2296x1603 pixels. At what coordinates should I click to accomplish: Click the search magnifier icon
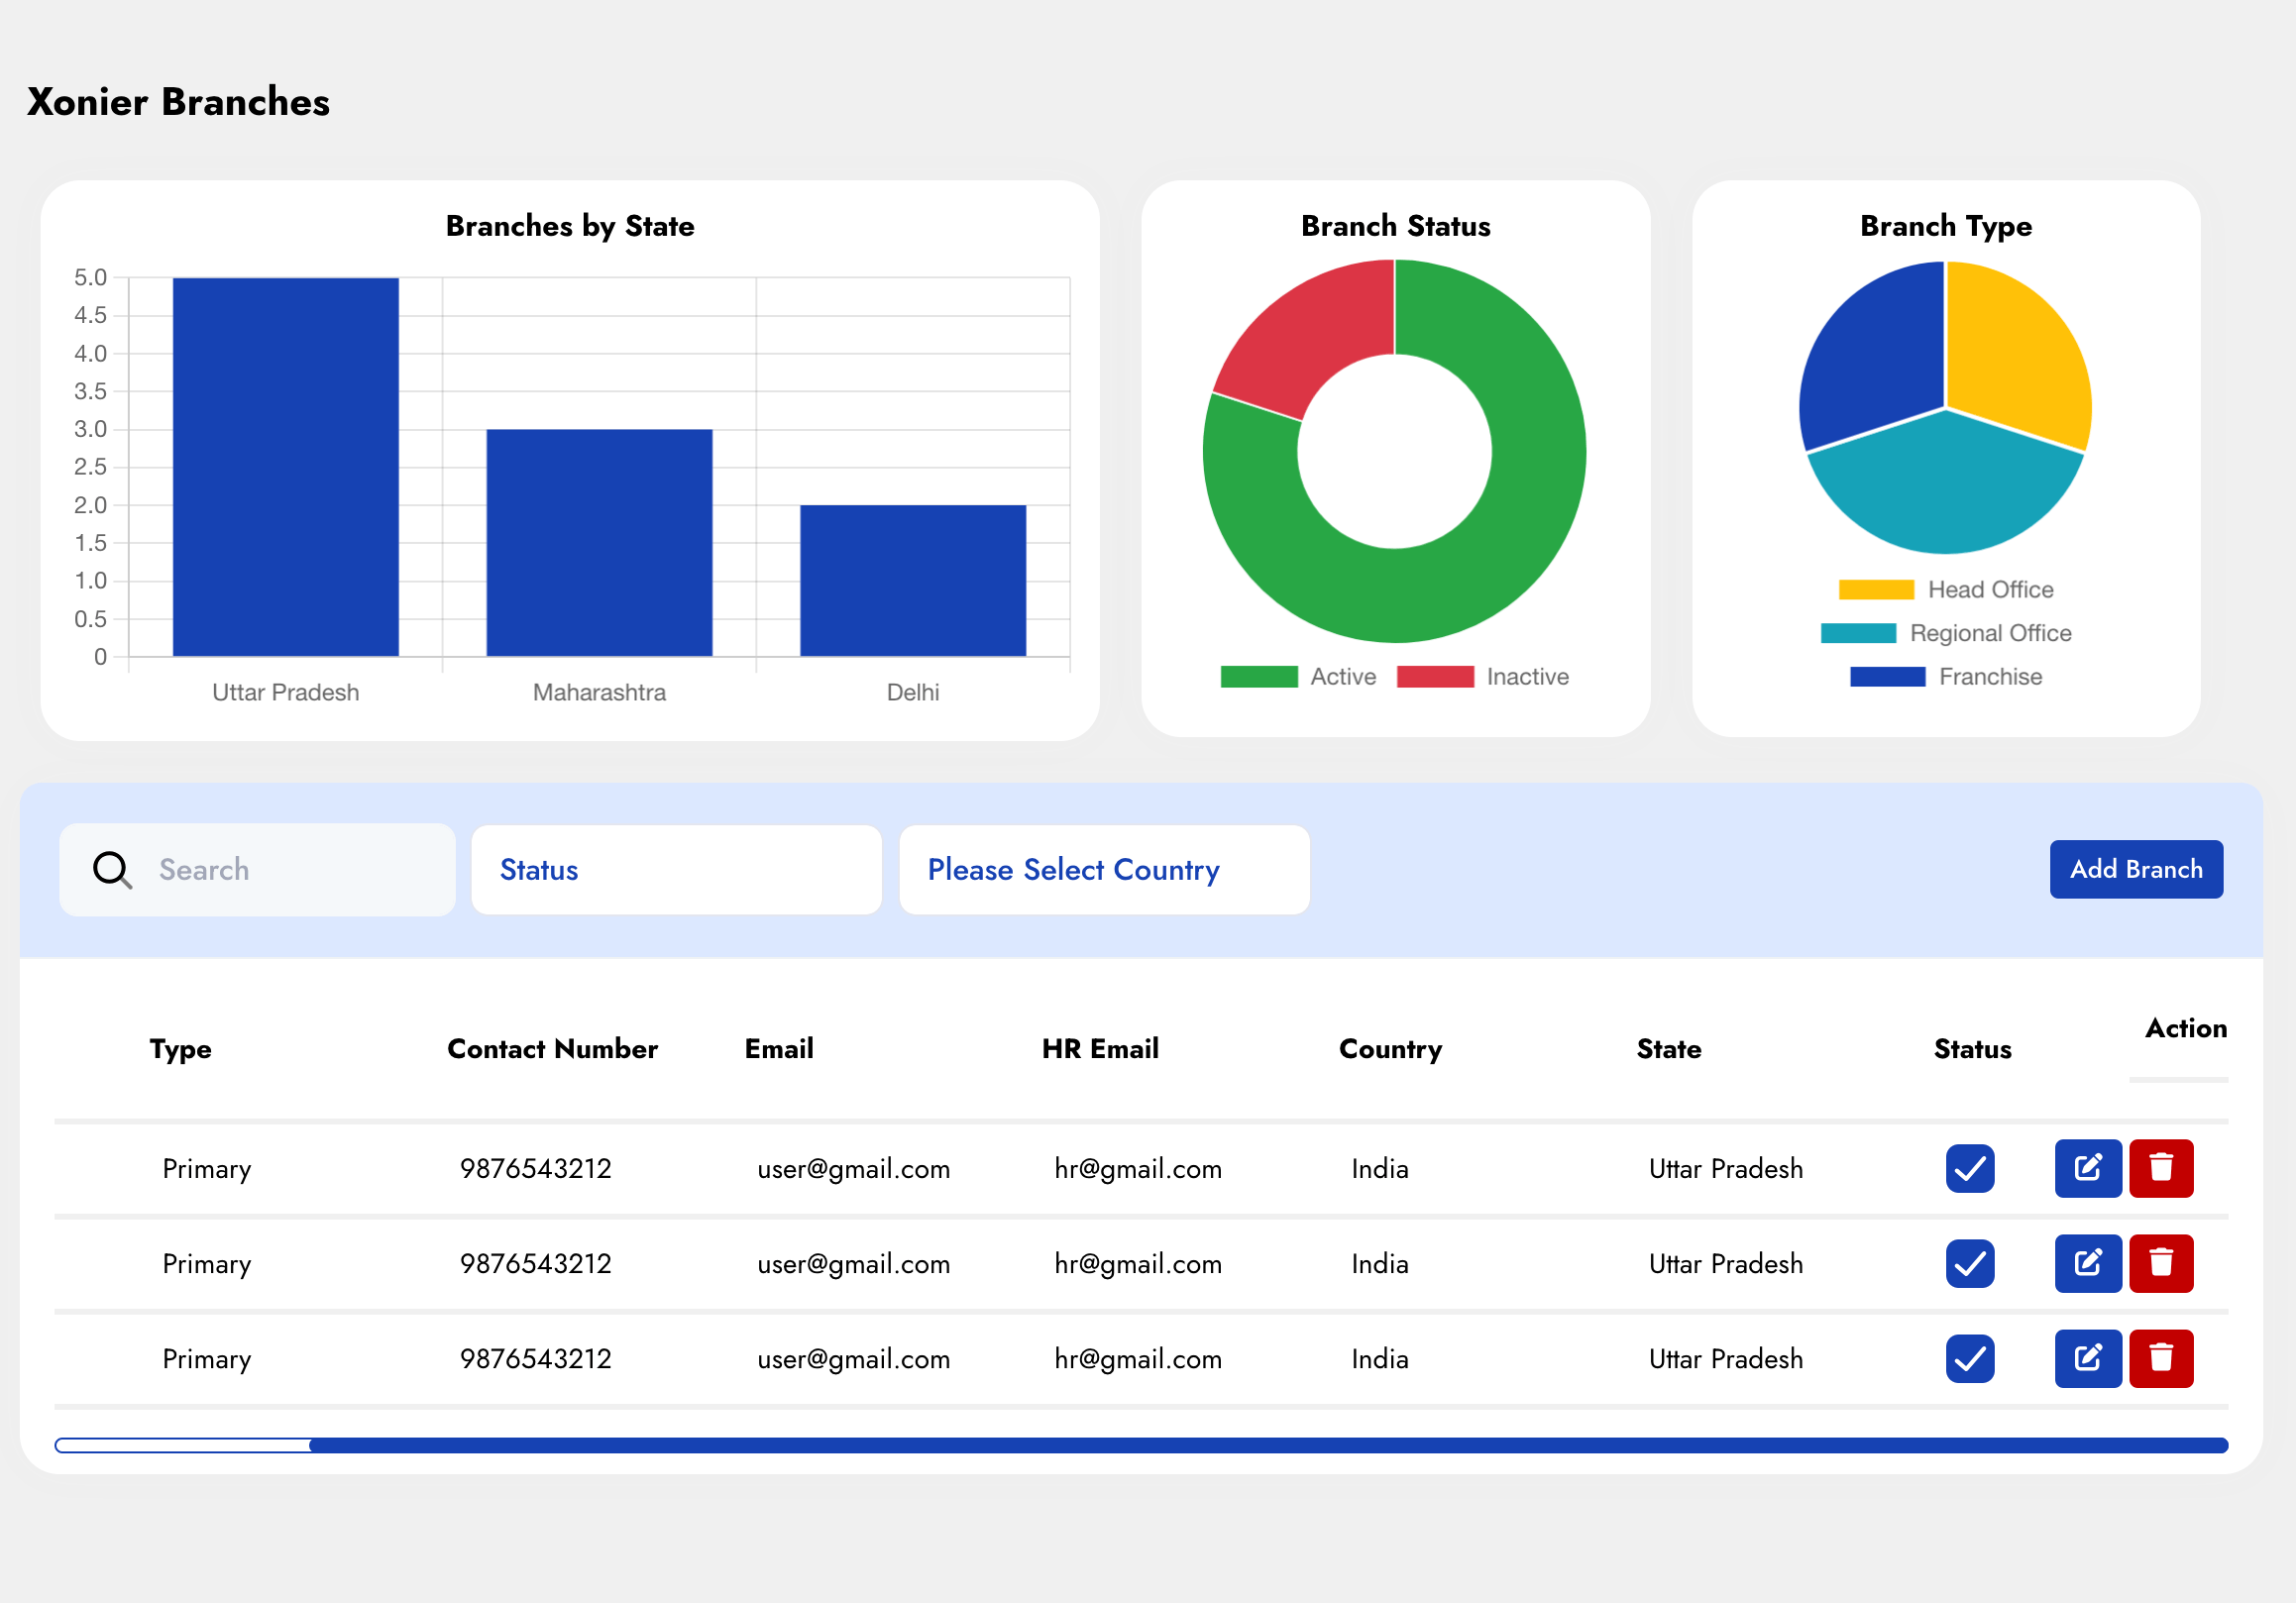[112, 870]
